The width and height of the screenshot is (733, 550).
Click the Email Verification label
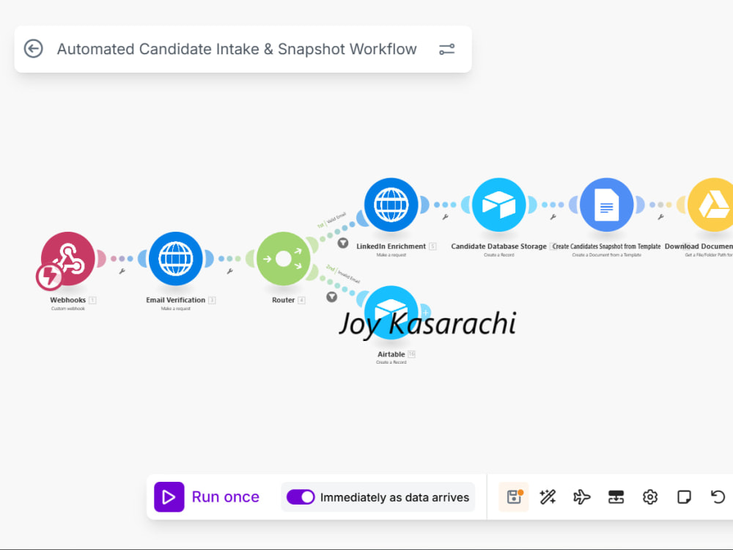(175, 300)
